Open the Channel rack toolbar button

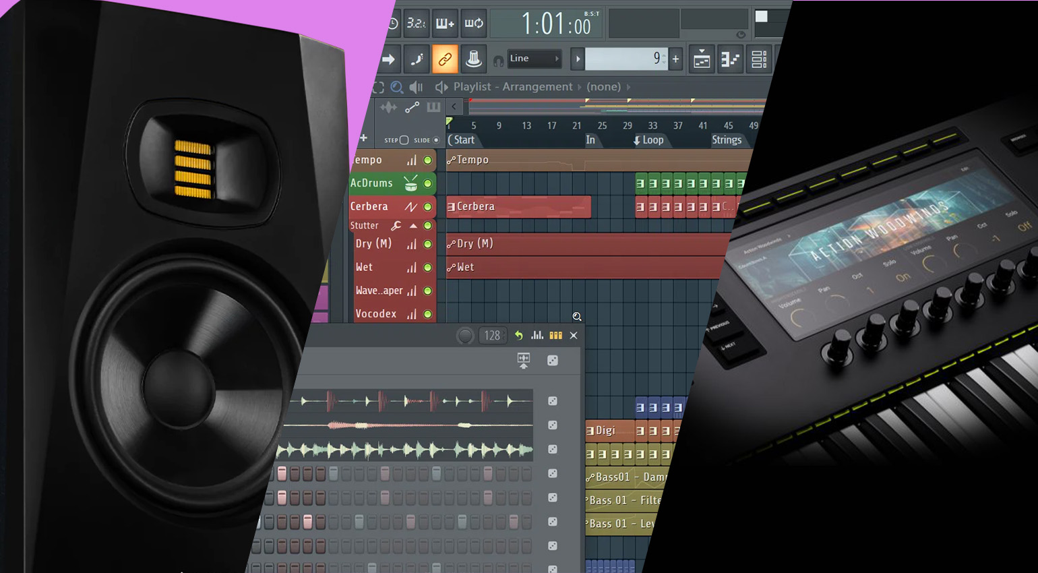759,59
